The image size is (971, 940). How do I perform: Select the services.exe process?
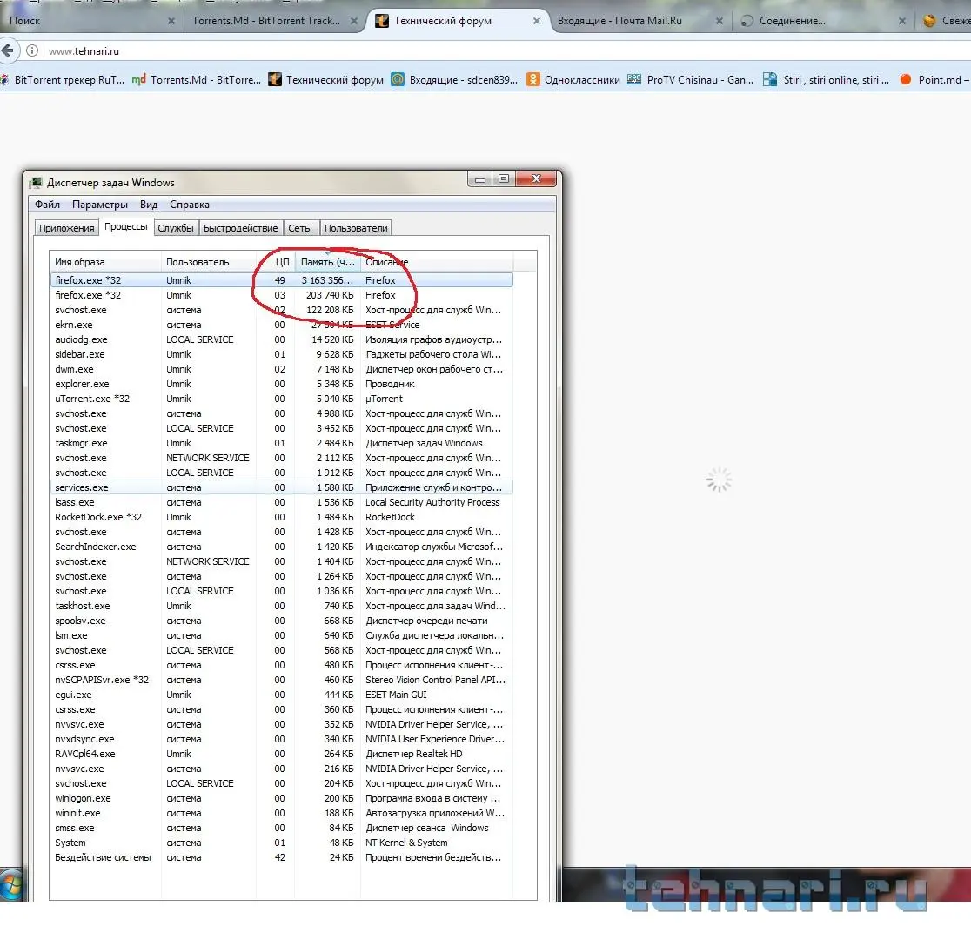282,487
